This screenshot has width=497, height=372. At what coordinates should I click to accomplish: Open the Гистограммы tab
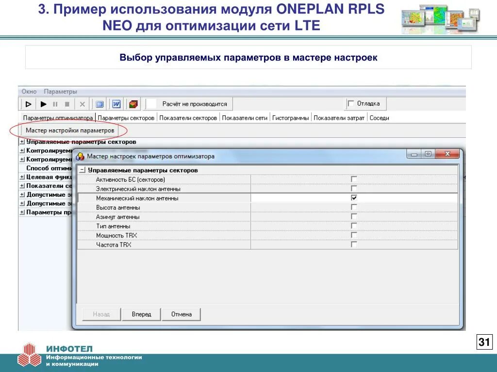pyautogui.click(x=290, y=118)
